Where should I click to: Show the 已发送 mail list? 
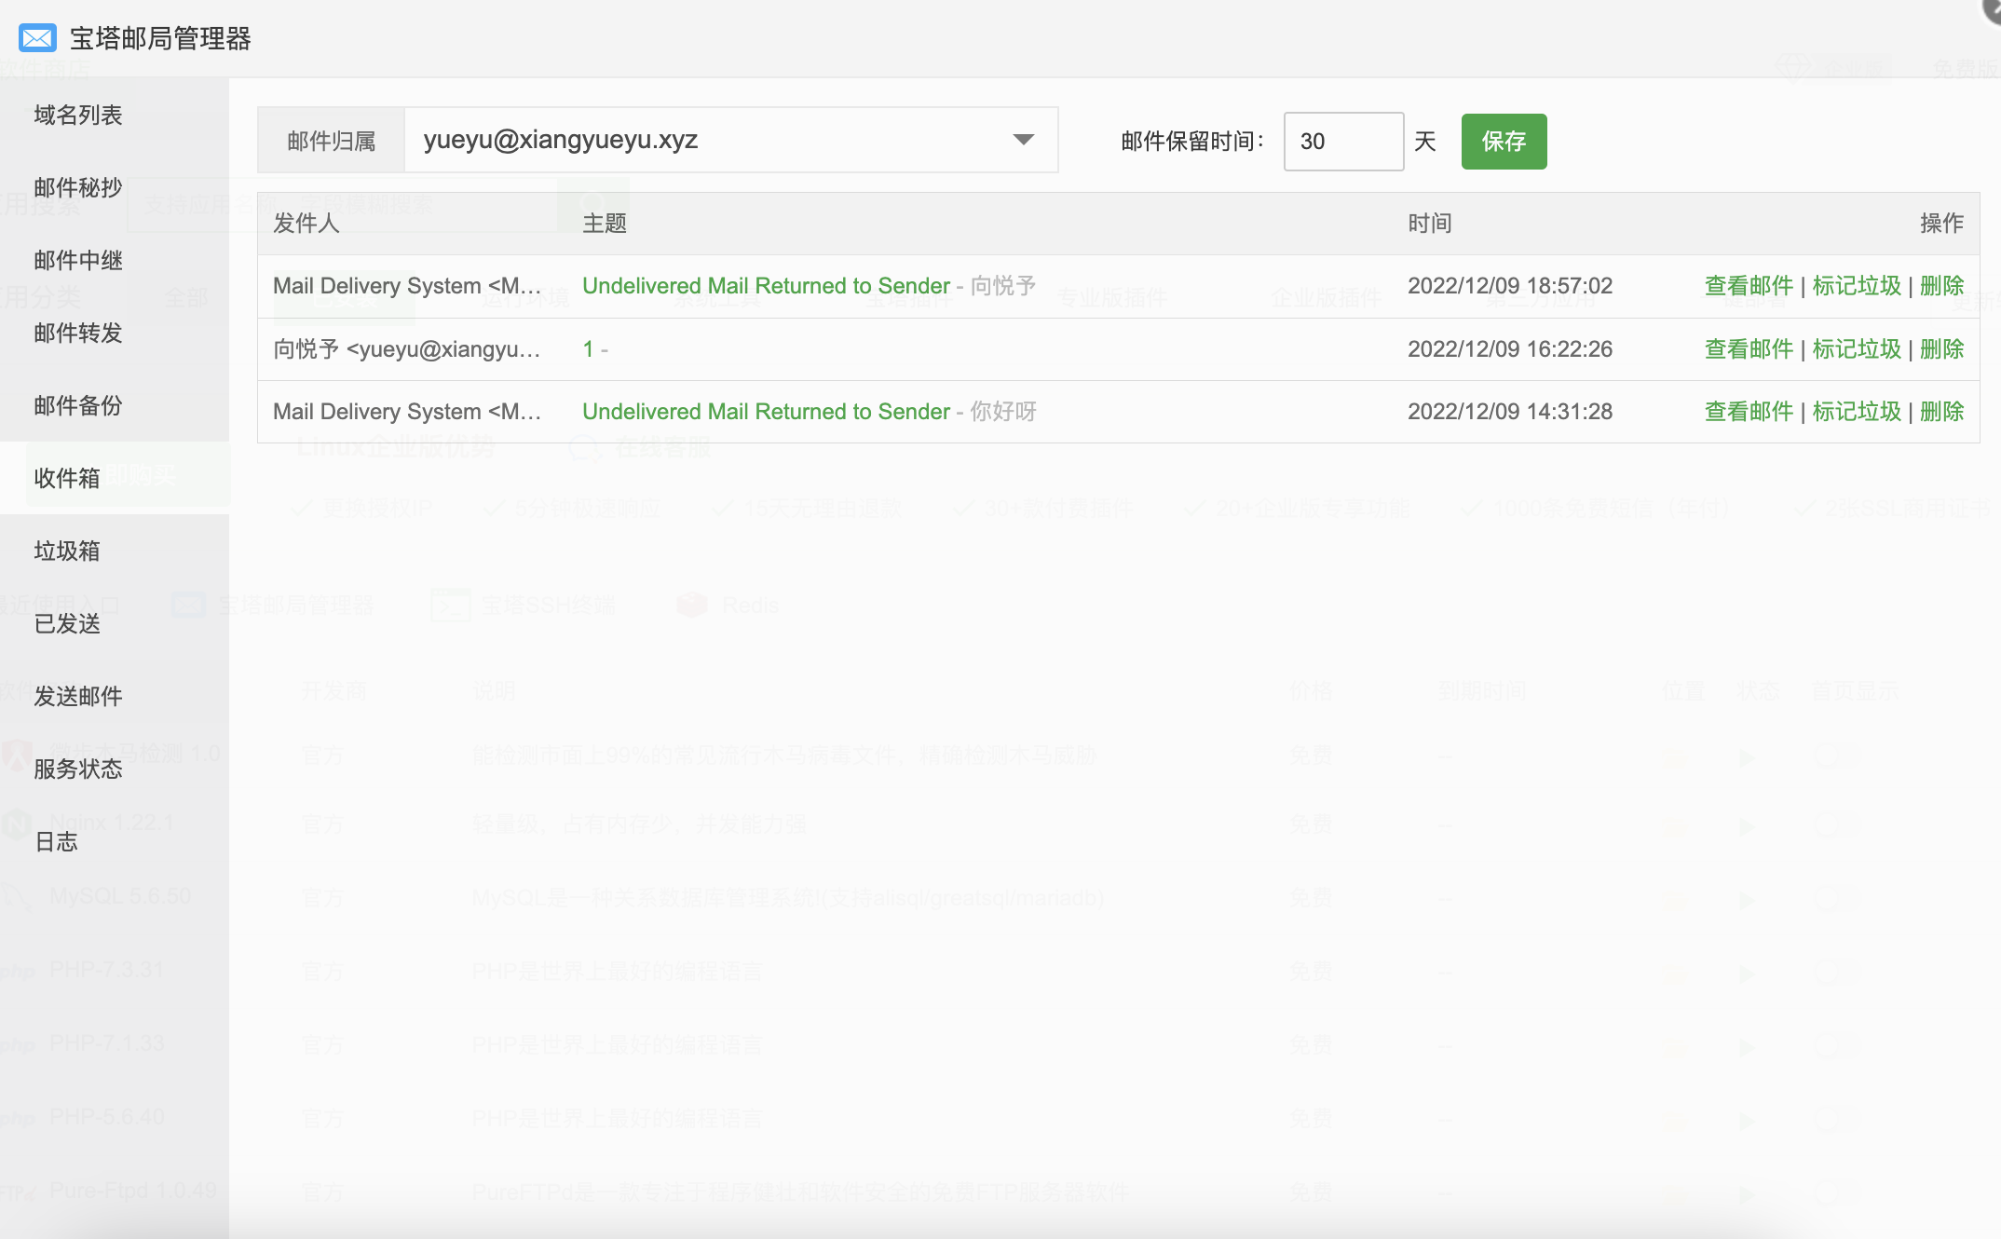(x=67, y=623)
